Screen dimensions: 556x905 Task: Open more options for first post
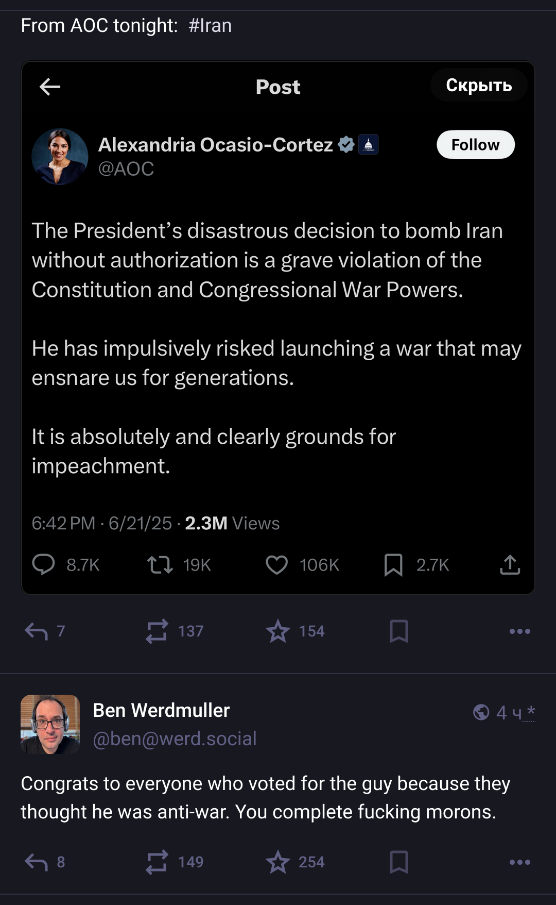[519, 631]
